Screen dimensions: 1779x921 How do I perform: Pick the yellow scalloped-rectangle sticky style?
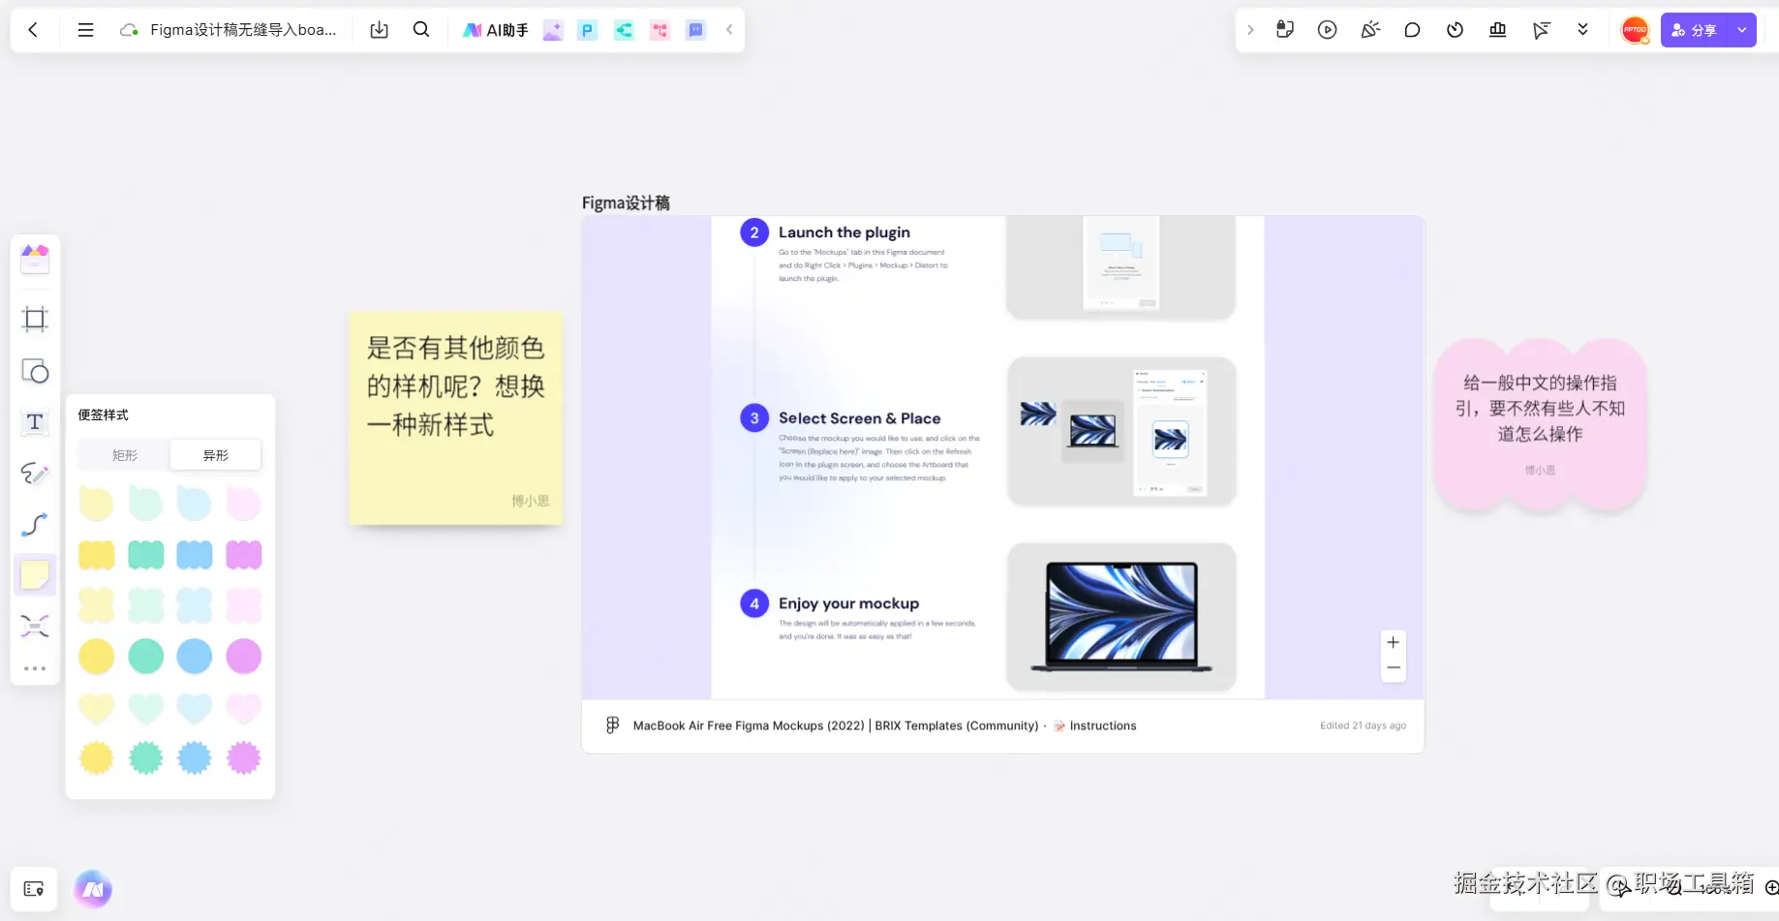point(96,555)
